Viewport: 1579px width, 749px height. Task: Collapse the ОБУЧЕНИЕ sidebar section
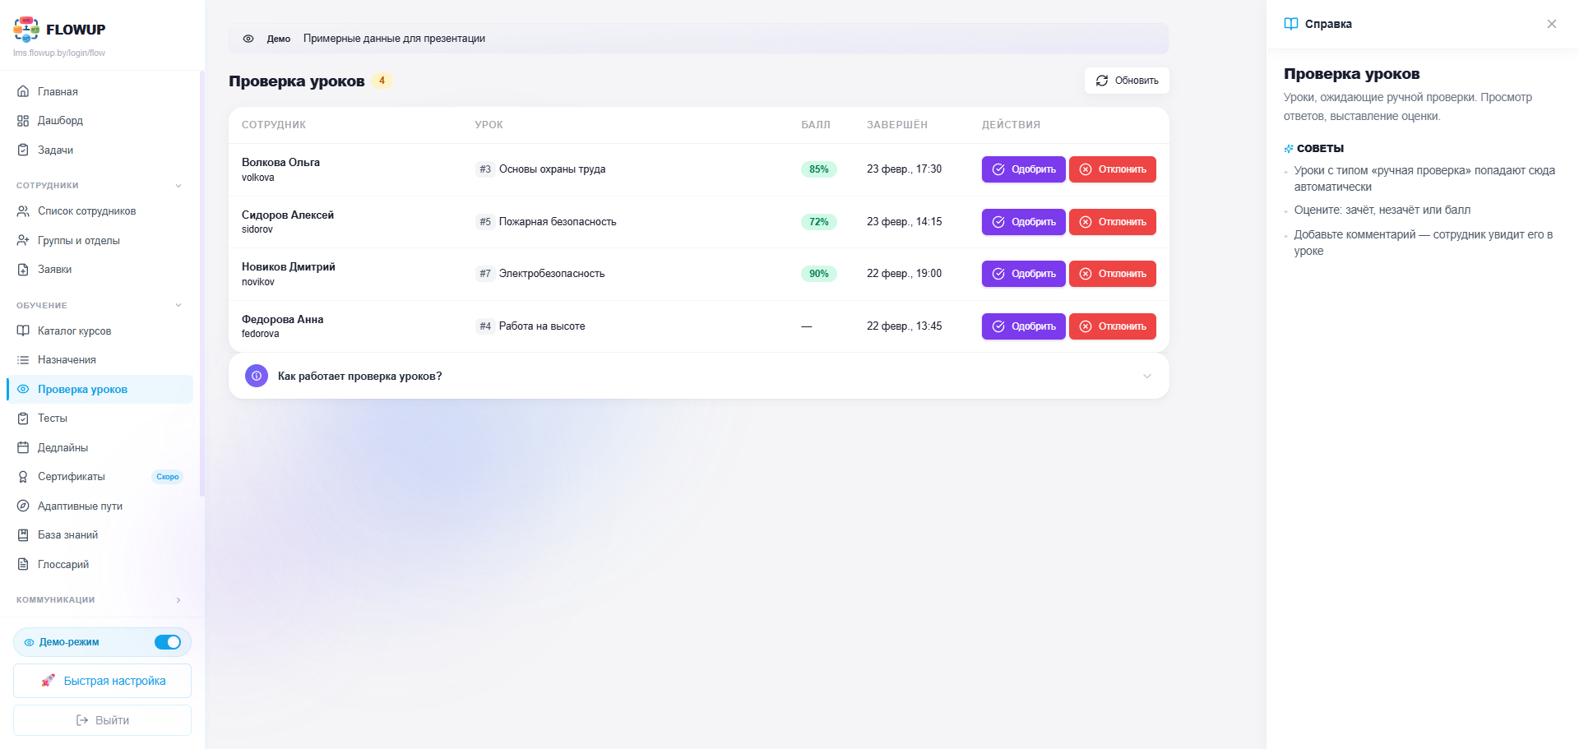(178, 306)
